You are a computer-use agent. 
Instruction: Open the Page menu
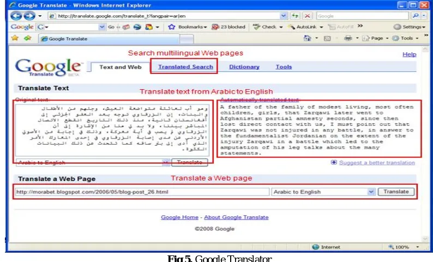point(375,38)
